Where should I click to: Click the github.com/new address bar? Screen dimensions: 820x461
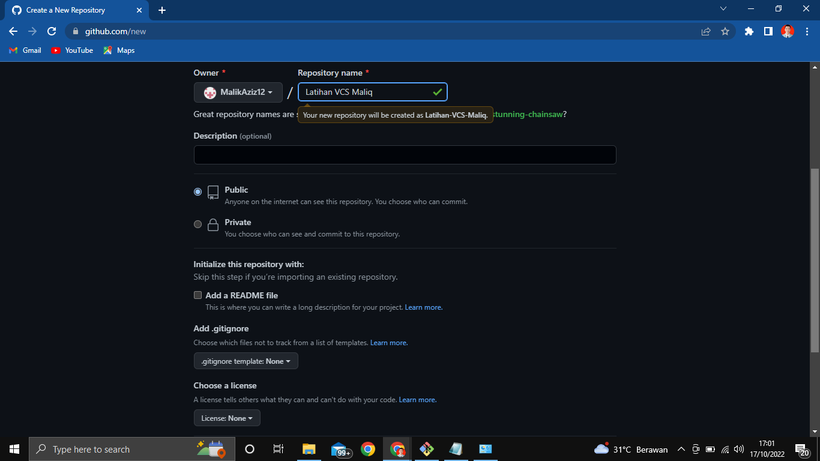click(x=384, y=31)
